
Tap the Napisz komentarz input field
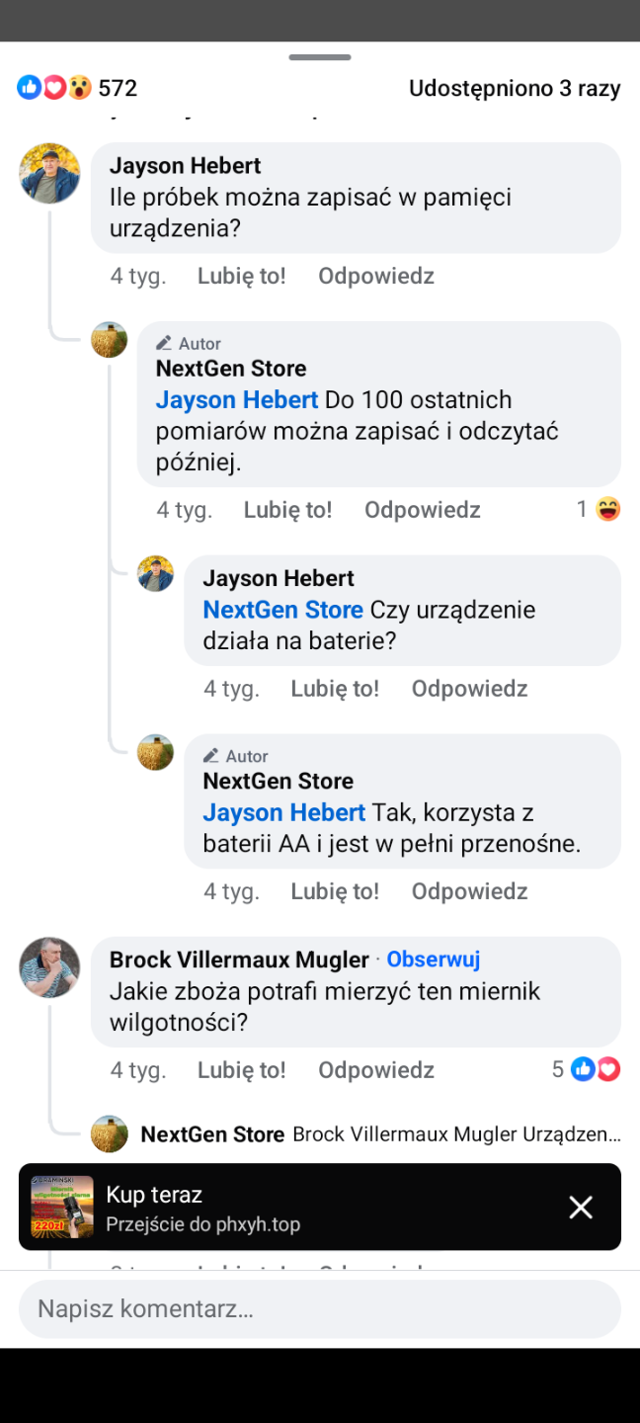(x=320, y=1309)
